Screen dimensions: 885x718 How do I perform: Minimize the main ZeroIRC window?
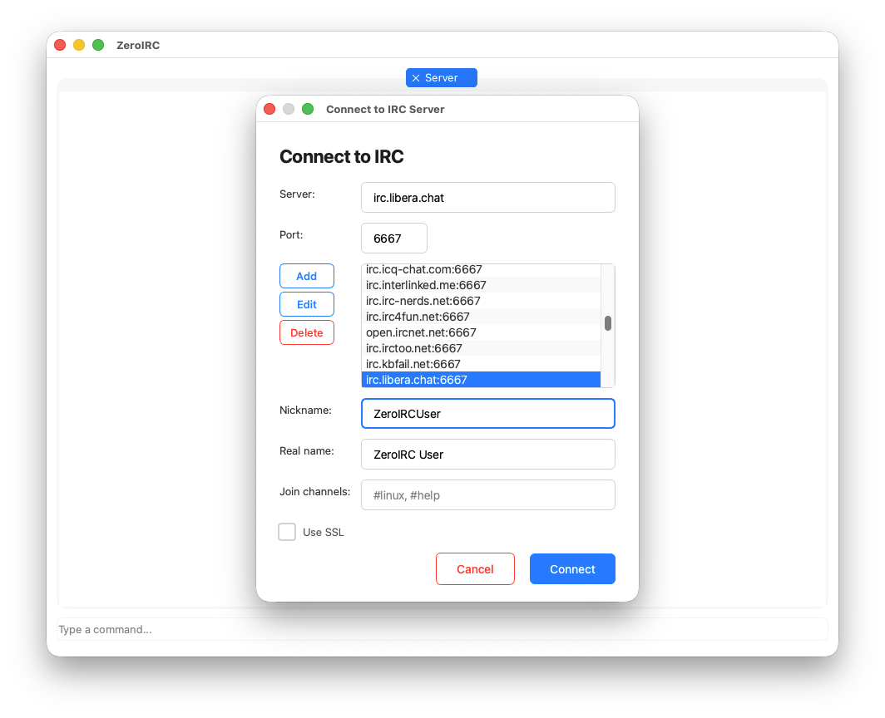(79, 45)
